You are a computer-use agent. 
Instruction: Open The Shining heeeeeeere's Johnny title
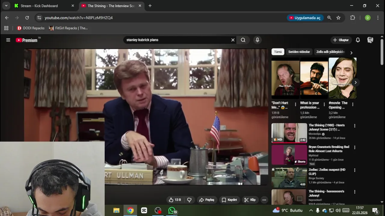tap(326, 193)
